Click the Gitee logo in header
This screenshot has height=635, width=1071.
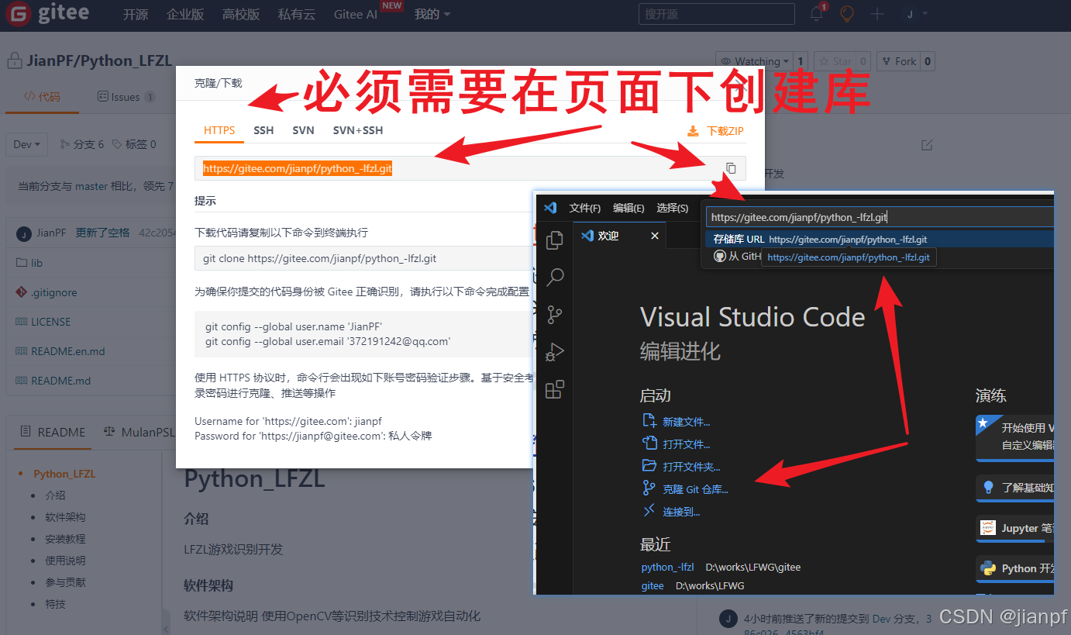pos(49,14)
